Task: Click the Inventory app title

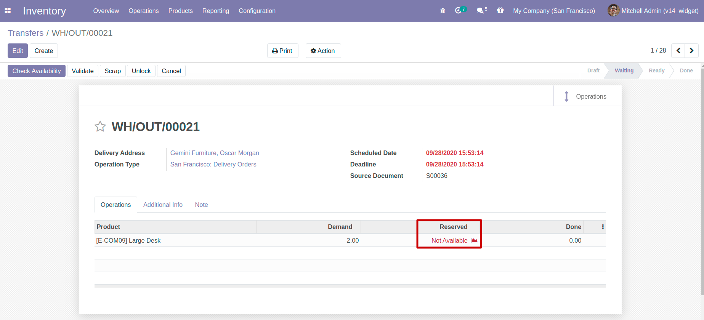Action: (44, 11)
